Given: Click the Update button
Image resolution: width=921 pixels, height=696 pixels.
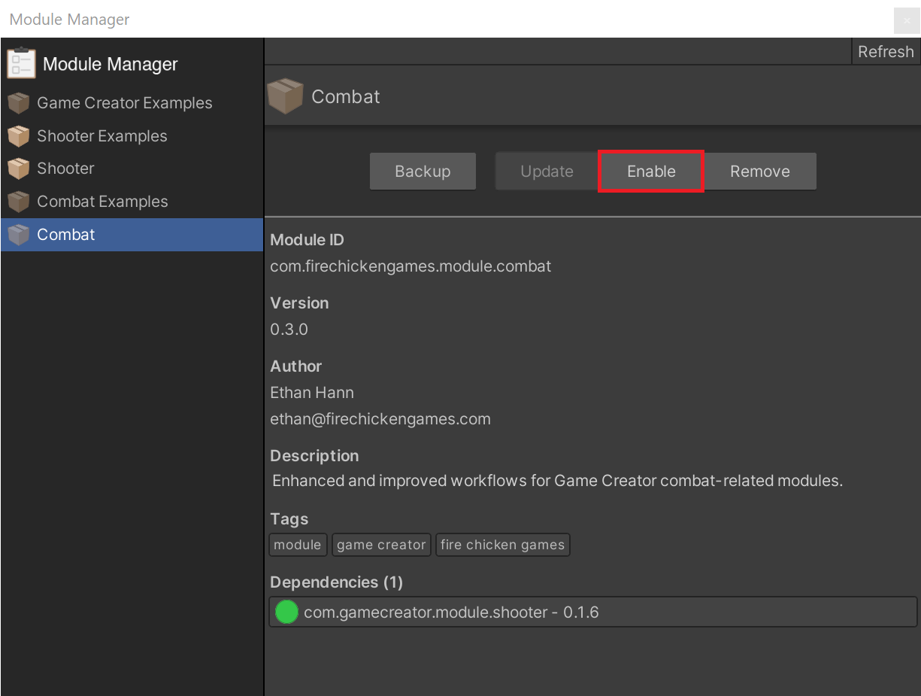Looking at the screenshot, I should pos(547,172).
